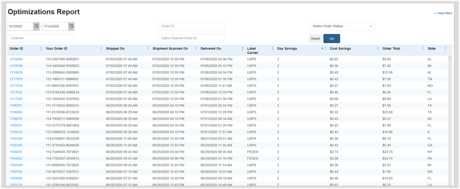Click the 7/14/2020 end date field
Screen dimensions: 460x189
coord(56,26)
